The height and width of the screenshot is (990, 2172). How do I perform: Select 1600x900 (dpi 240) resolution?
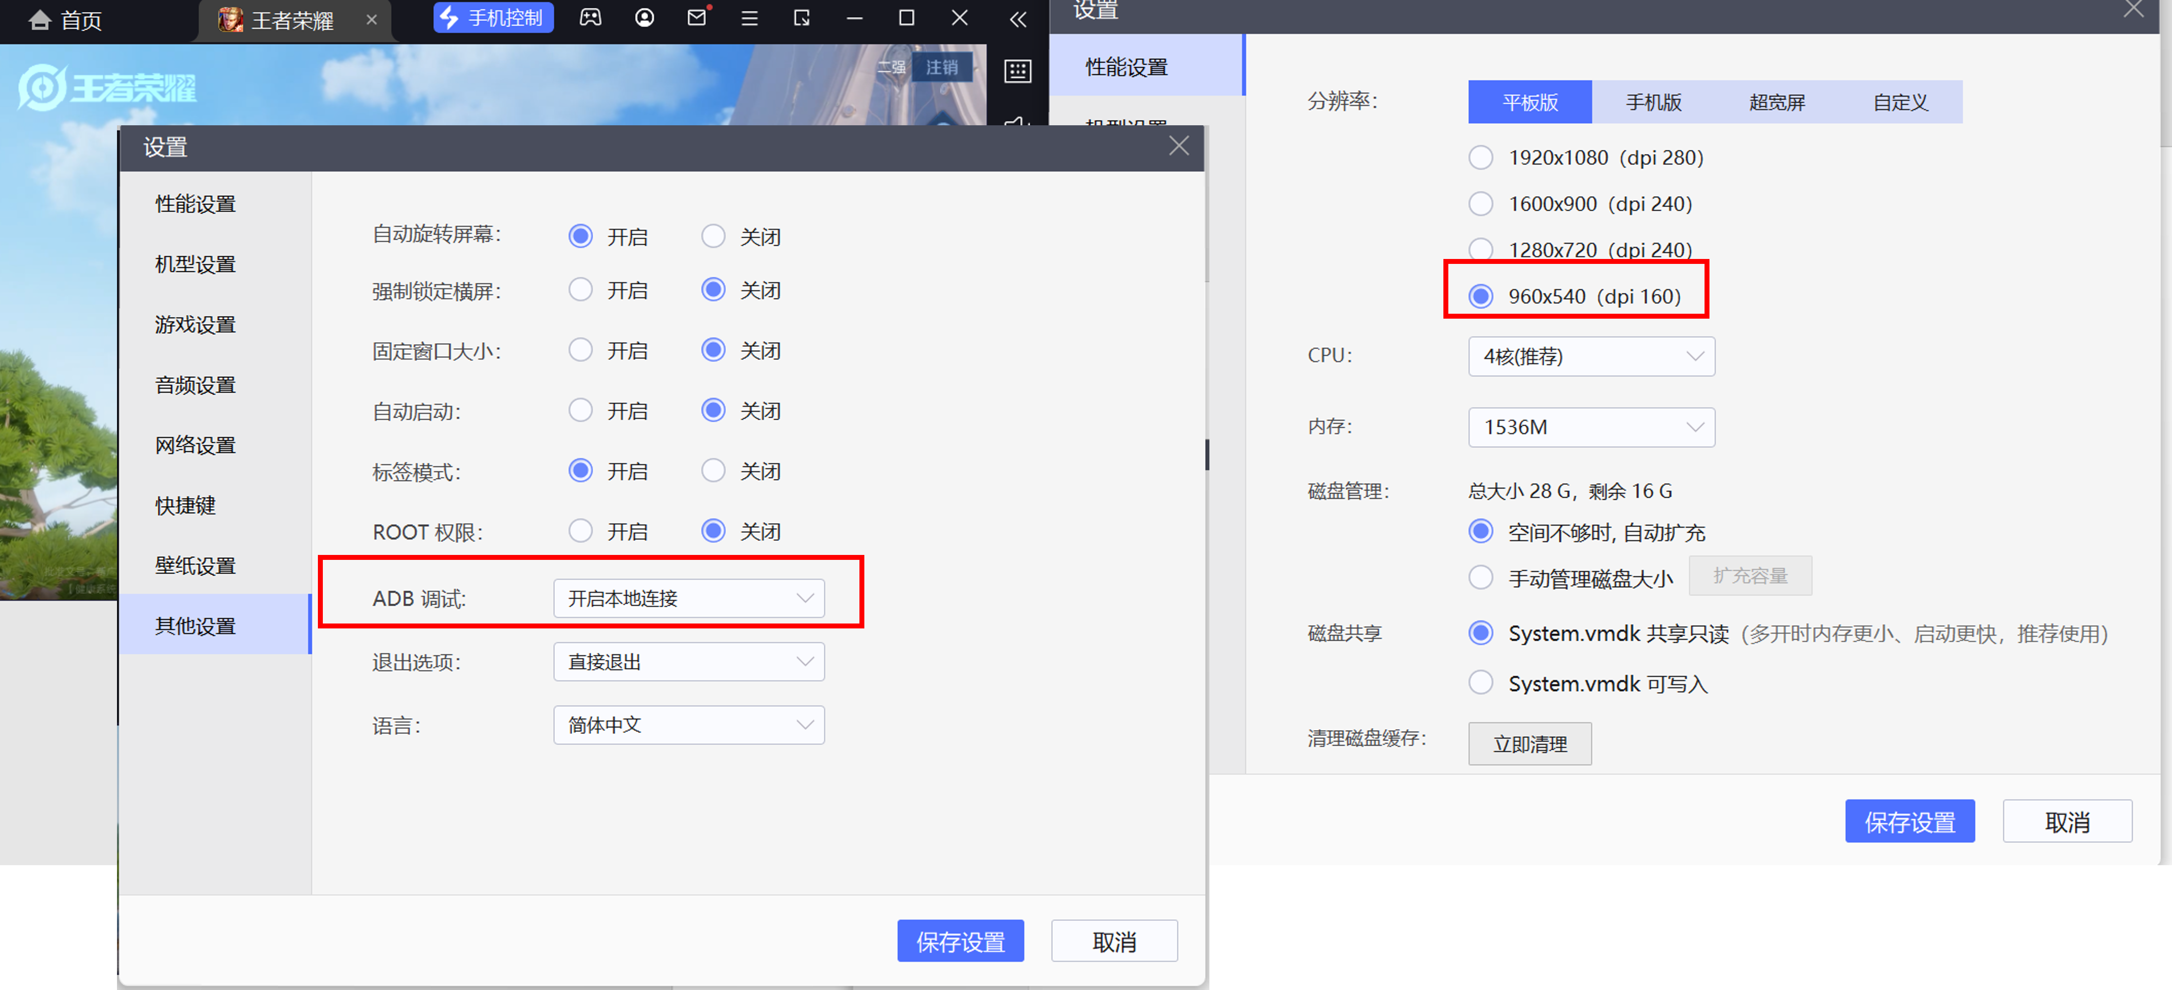point(1480,204)
